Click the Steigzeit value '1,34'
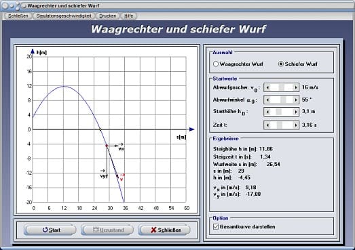This screenshot has height=250, width=355. point(265,157)
